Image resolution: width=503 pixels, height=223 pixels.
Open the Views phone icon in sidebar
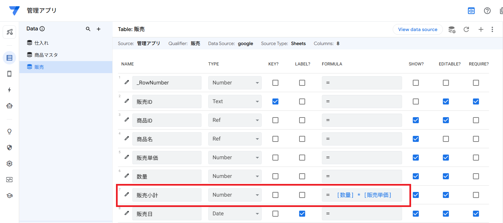click(x=9, y=74)
